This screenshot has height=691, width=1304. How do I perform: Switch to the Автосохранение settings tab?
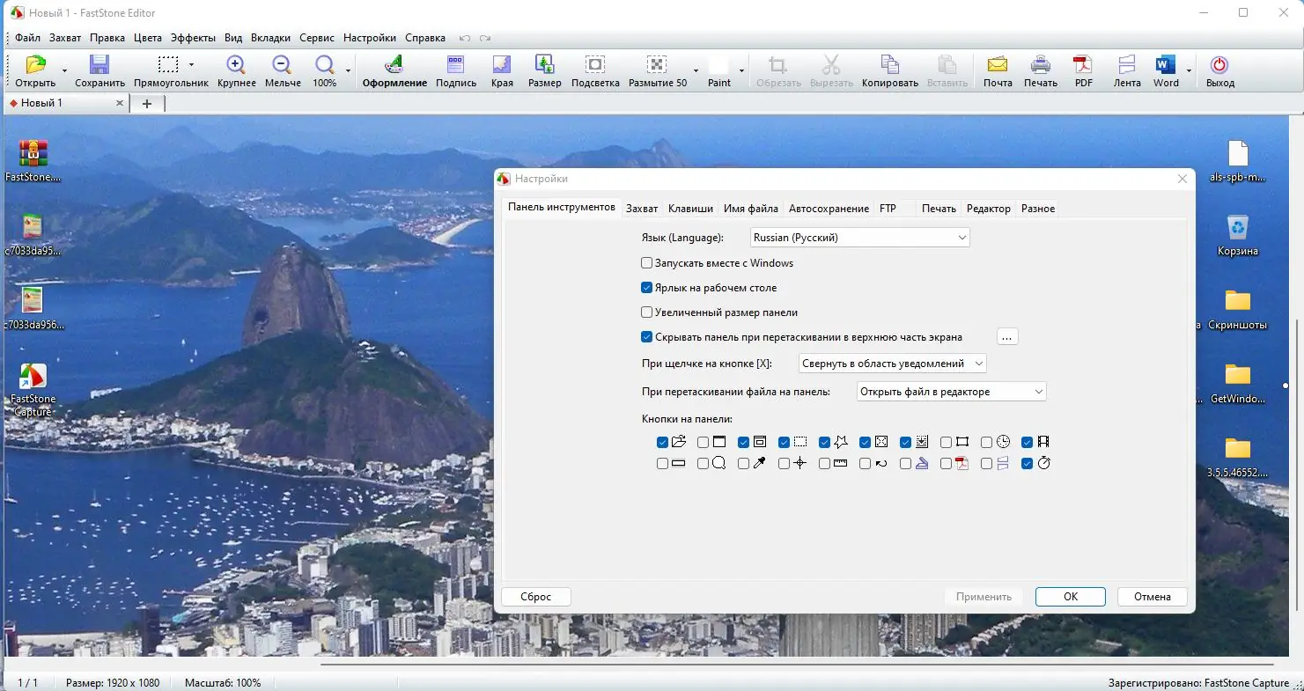828,209
